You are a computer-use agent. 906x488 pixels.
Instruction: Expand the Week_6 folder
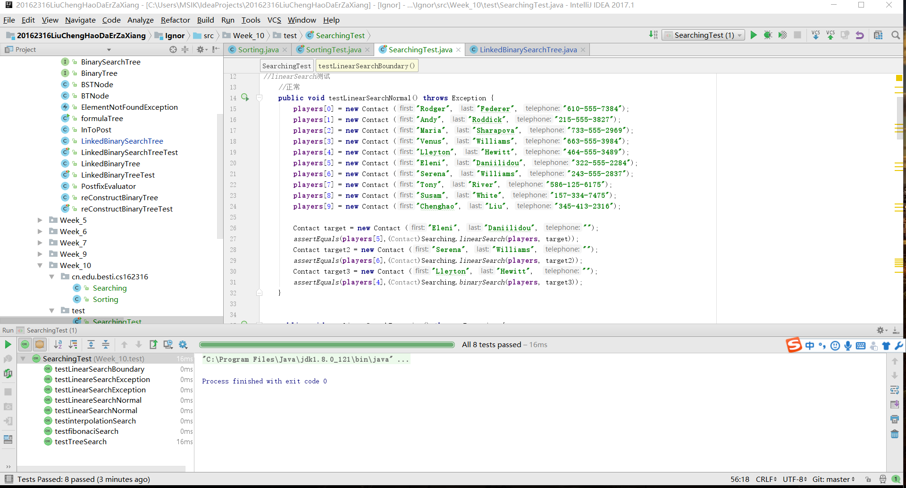[x=40, y=231]
